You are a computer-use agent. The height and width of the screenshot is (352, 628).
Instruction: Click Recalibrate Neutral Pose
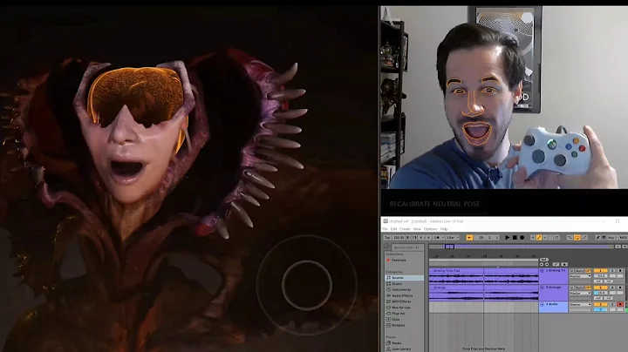click(434, 204)
